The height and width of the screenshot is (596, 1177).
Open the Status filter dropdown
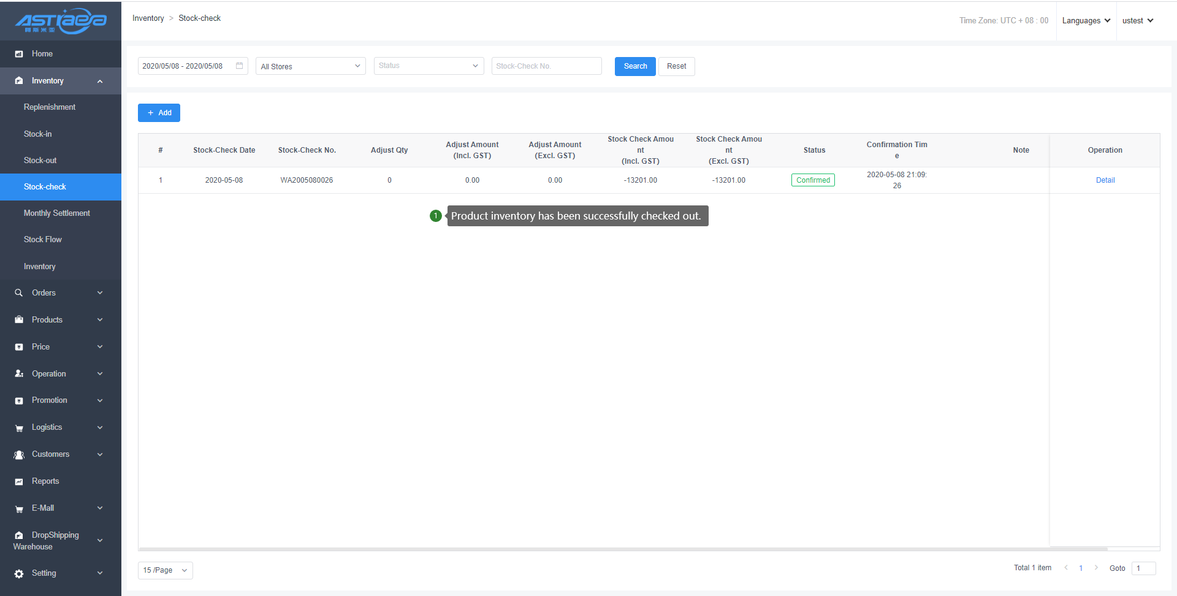pos(429,66)
